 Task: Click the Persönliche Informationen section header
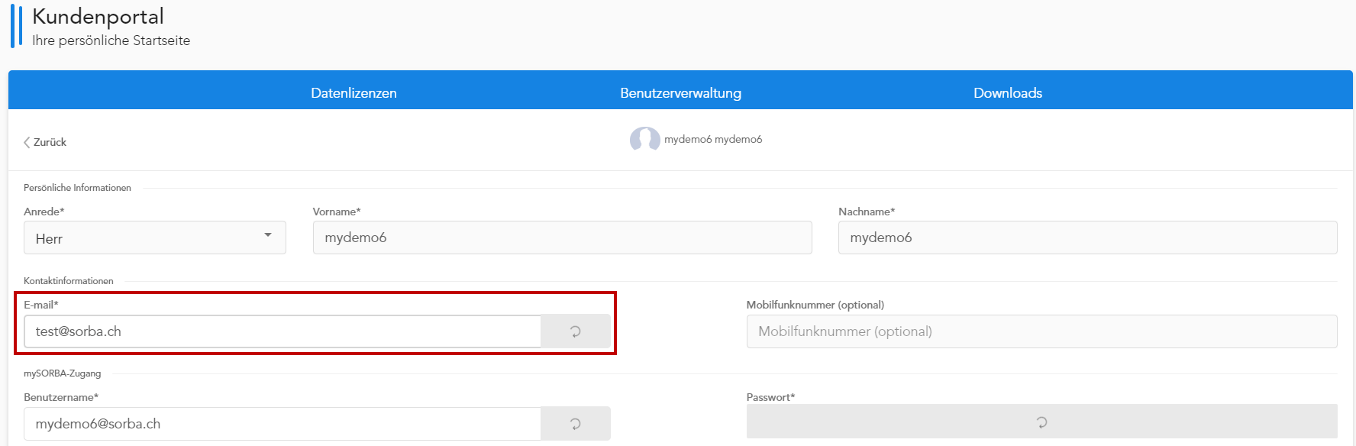pyautogui.click(x=77, y=188)
